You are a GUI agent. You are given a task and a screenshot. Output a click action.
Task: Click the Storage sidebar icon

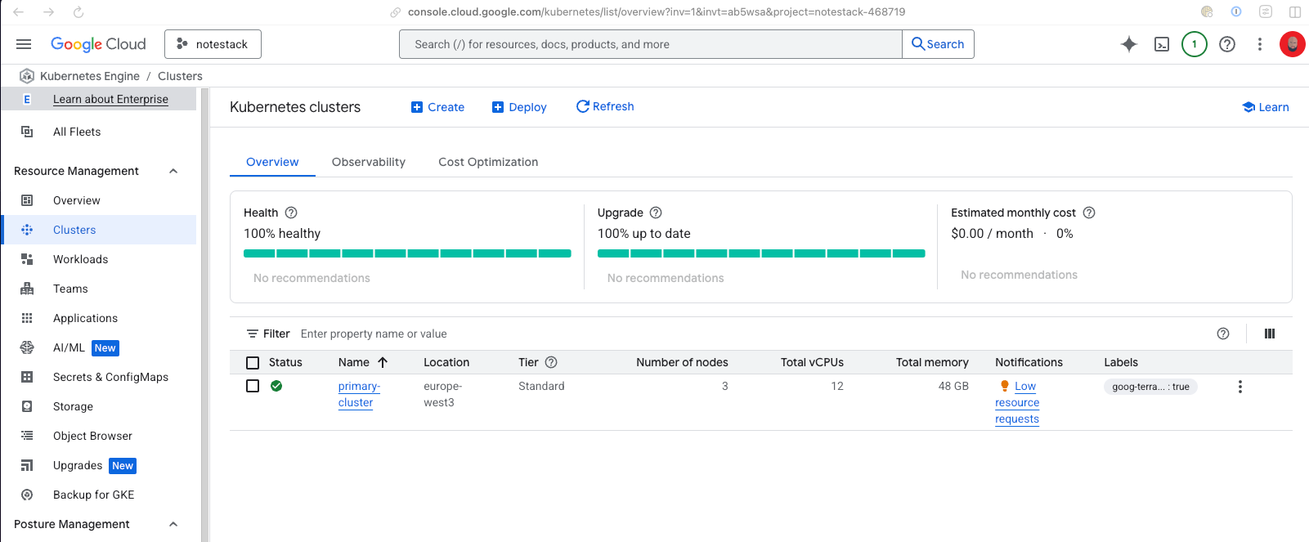click(27, 406)
